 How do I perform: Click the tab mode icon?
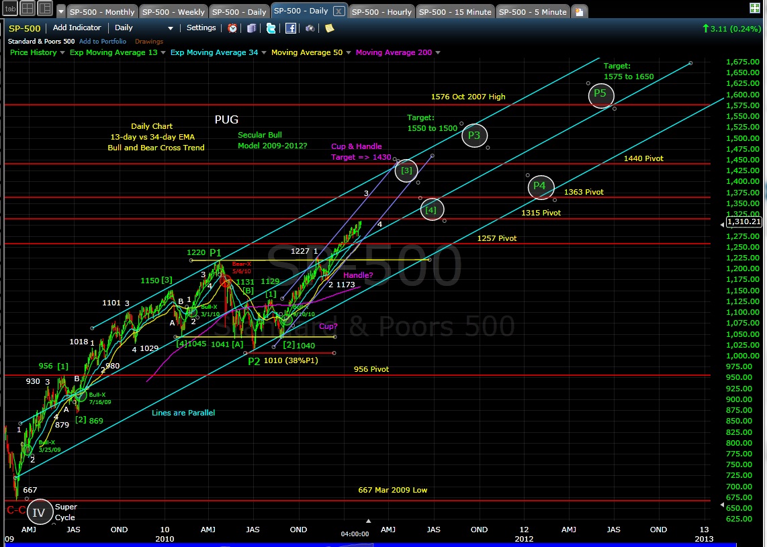pyautogui.click(x=11, y=9)
